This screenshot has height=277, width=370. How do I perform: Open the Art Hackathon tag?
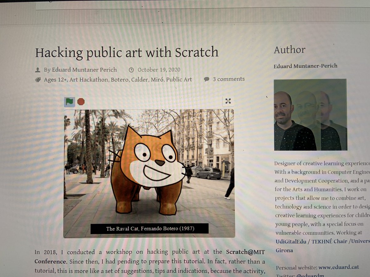pyautogui.click(x=89, y=80)
